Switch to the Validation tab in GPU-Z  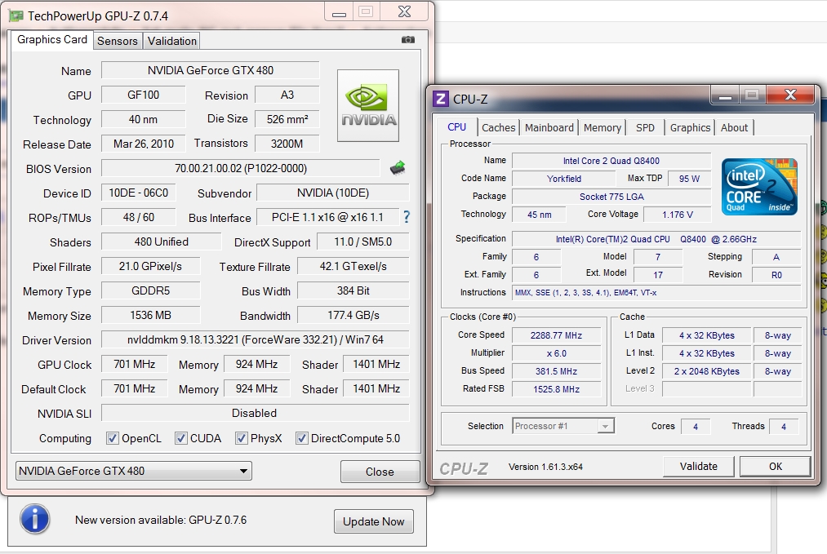pyautogui.click(x=172, y=41)
